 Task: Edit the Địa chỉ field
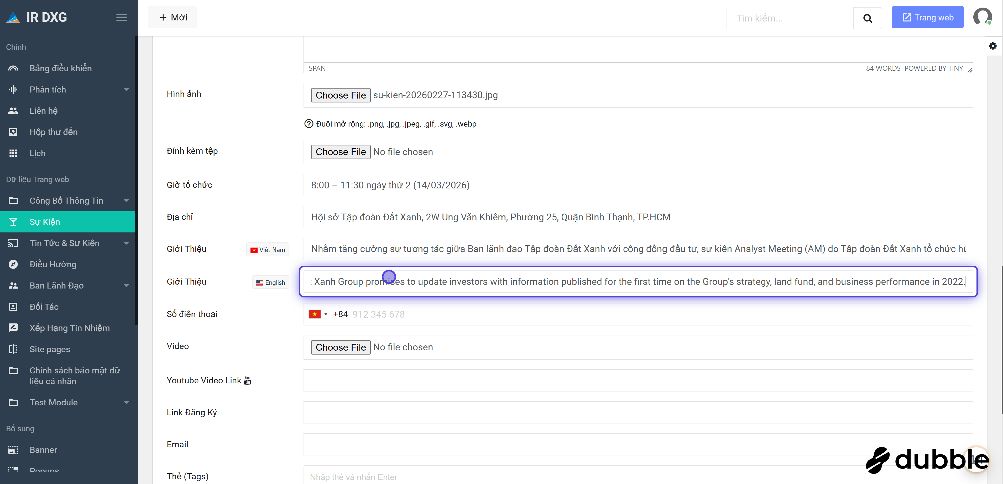638,217
